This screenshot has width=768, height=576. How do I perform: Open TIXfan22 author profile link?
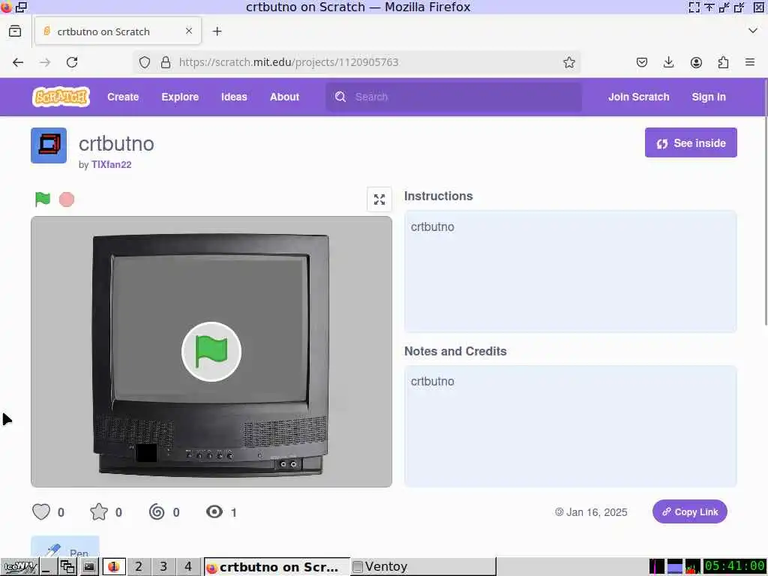point(111,164)
